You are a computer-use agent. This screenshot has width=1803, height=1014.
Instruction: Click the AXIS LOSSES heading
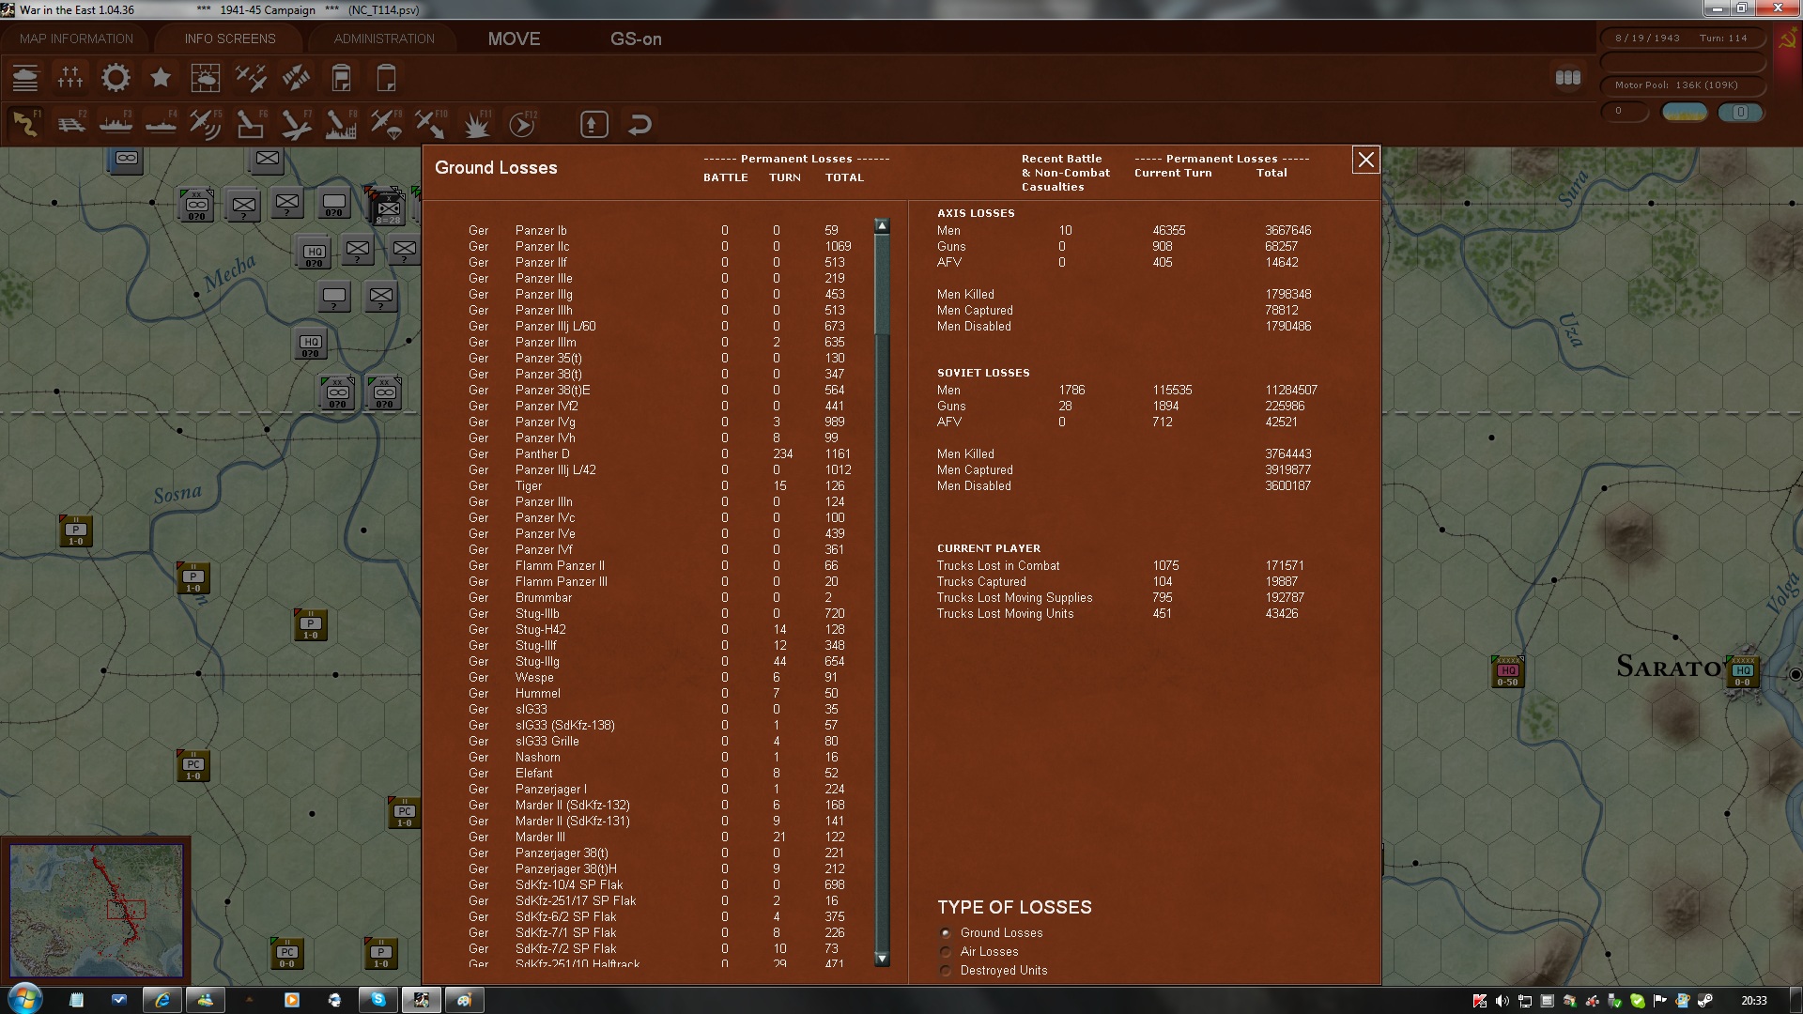coord(976,213)
